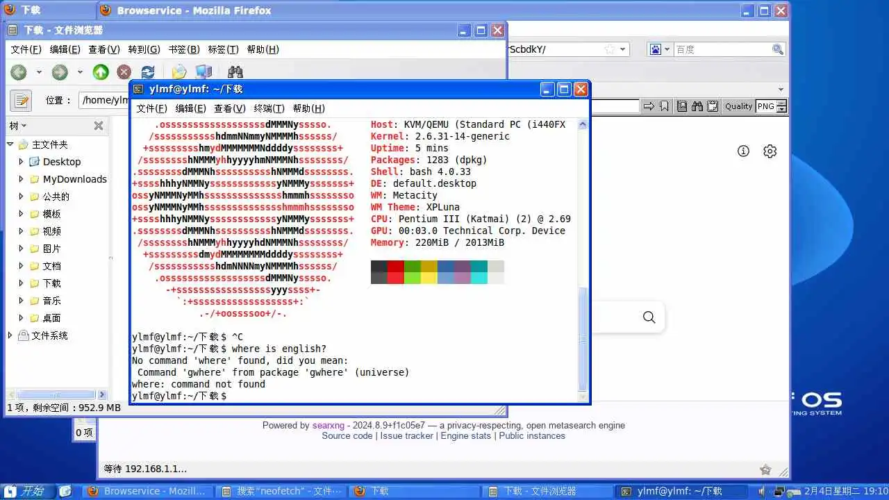Open terminal 帮助(H) menu
Viewport: 889px width, 500px height.
pyautogui.click(x=308, y=108)
